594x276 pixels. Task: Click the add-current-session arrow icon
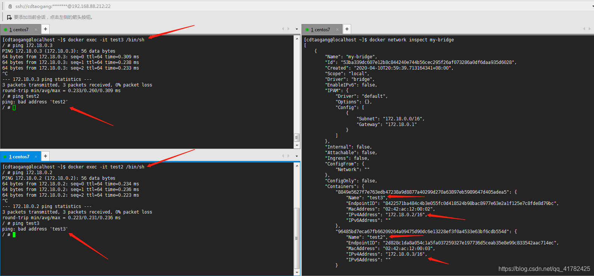click(9, 17)
